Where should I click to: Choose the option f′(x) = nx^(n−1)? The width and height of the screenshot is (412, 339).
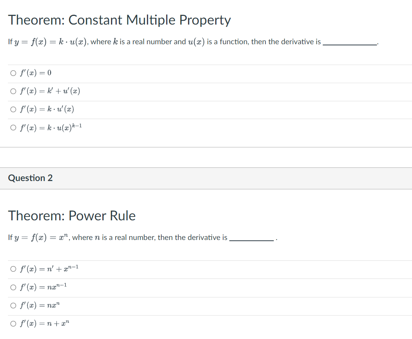(x=13, y=287)
